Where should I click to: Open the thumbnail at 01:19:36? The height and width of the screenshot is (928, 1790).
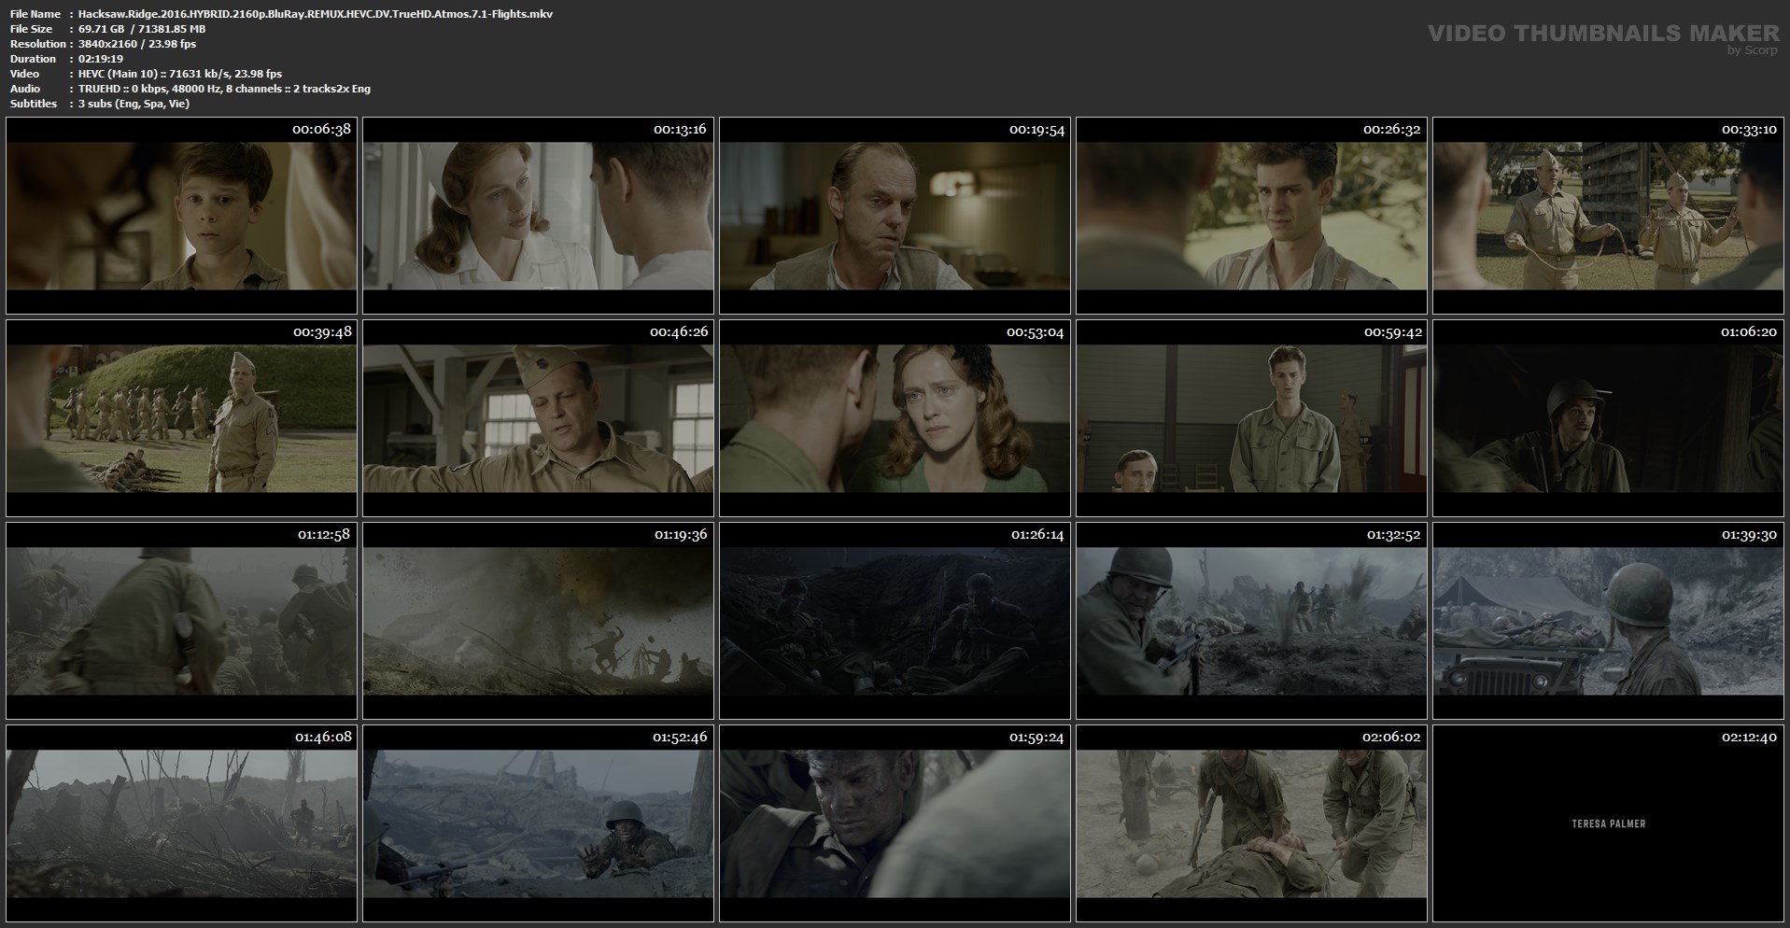coord(538,621)
